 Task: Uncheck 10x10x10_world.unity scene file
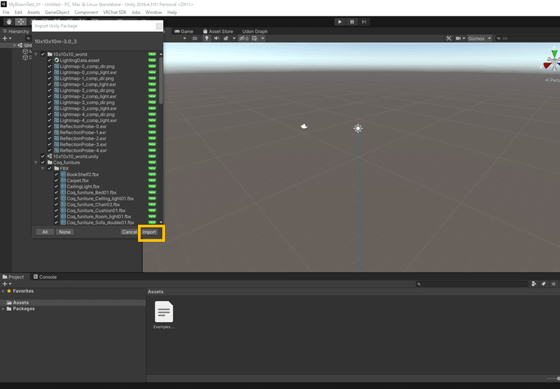coord(43,156)
